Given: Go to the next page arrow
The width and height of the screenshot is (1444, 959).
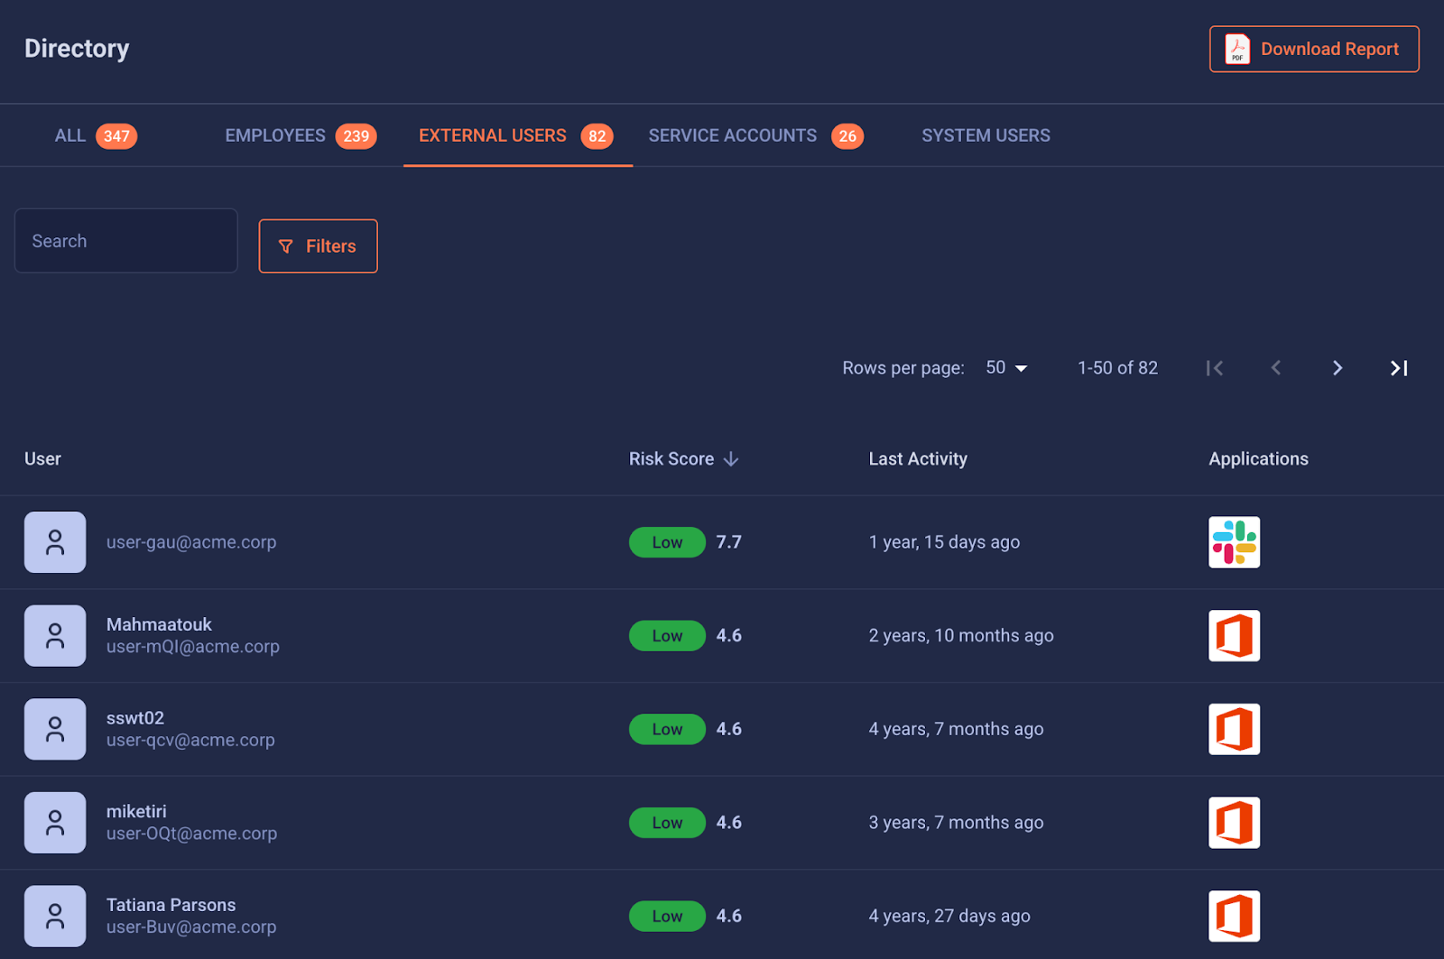Looking at the screenshot, I should pos(1337,368).
